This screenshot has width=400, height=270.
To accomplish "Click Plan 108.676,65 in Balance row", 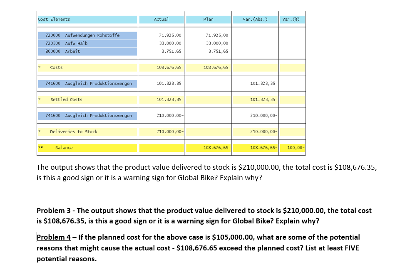I will coord(216,148).
